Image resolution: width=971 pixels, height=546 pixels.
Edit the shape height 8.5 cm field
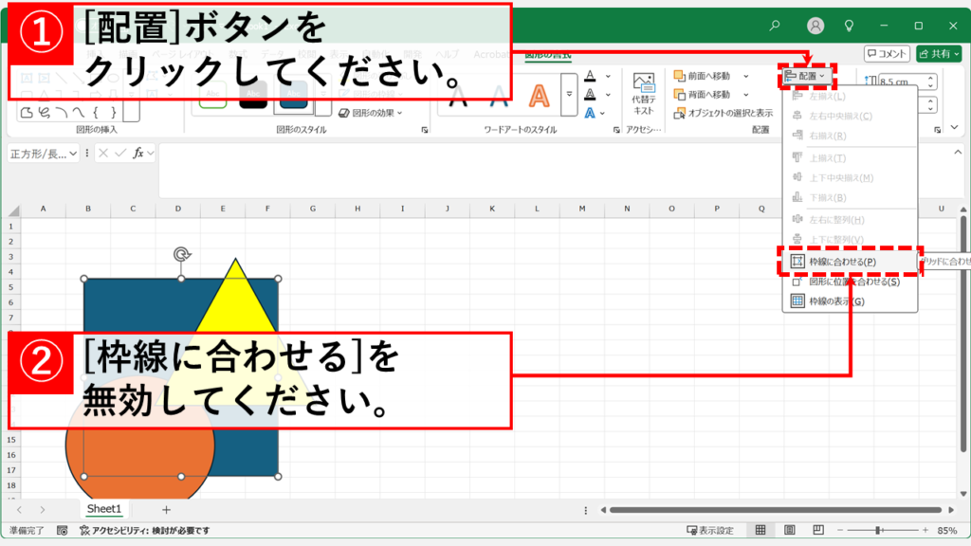click(x=901, y=82)
